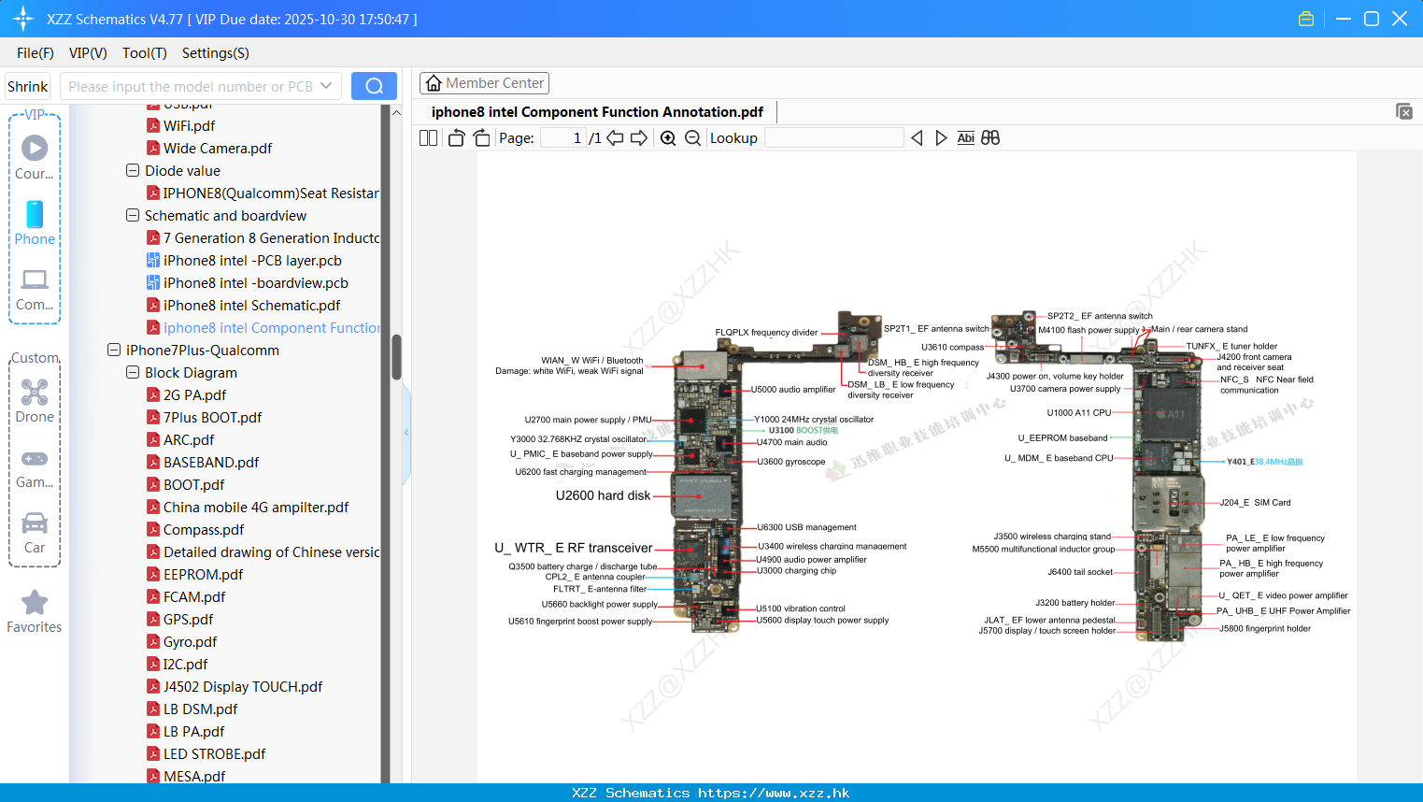This screenshot has height=802, width=1423.
Task: Click the Page number field
Action: [x=562, y=138]
